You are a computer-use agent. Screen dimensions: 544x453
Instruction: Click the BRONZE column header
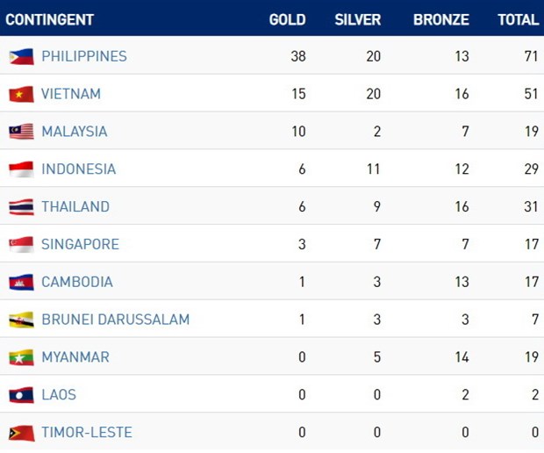(440, 19)
